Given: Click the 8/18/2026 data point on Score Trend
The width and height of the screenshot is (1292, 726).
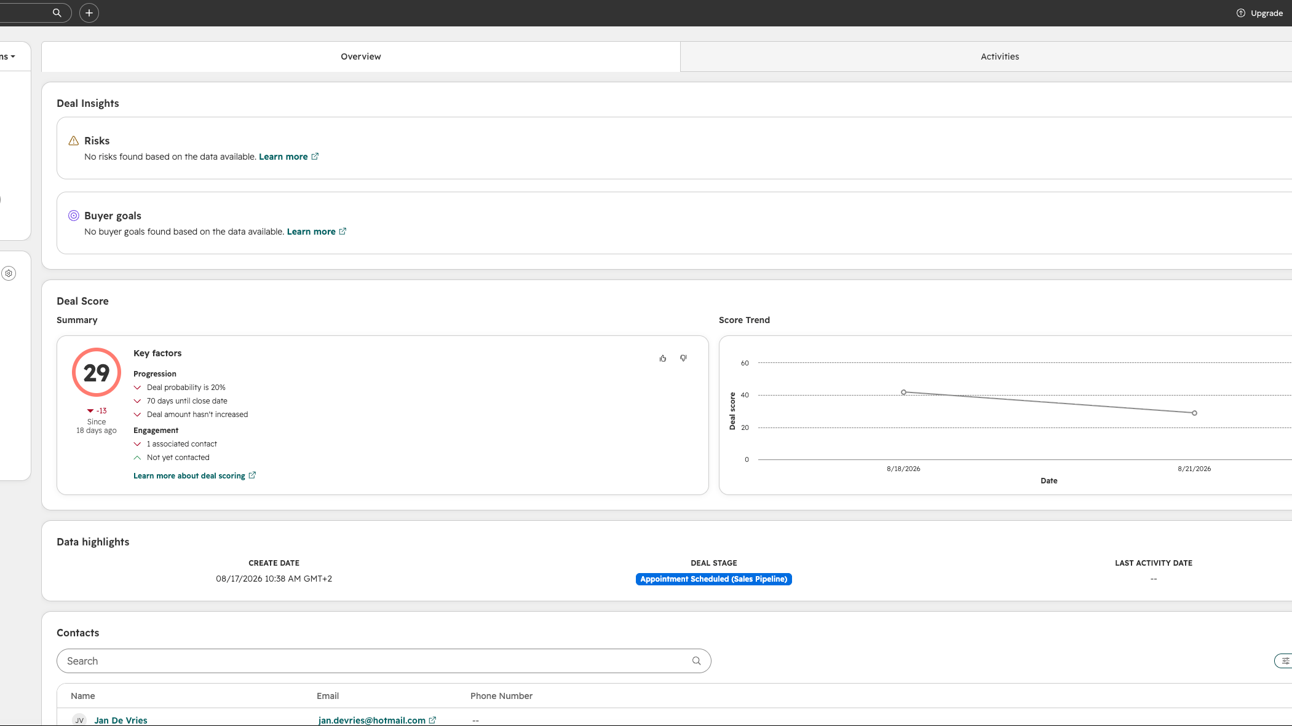Looking at the screenshot, I should pos(903,392).
